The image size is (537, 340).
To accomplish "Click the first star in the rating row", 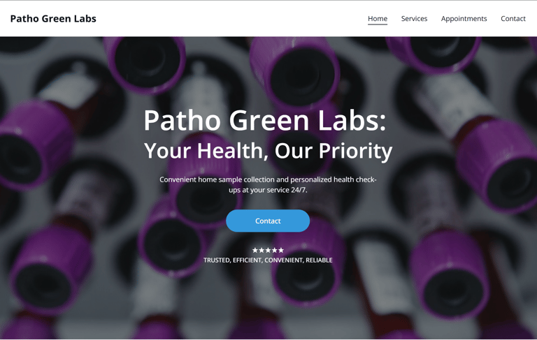I will click(x=255, y=251).
